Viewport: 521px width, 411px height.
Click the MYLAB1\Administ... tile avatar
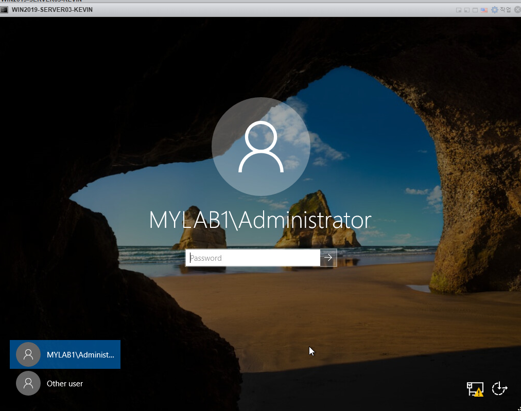pyautogui.click(x=28, y=354)
